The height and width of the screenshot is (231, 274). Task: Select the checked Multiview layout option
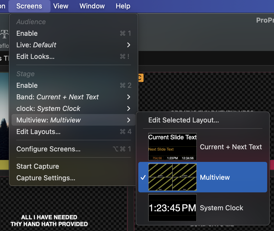[215, 177]
